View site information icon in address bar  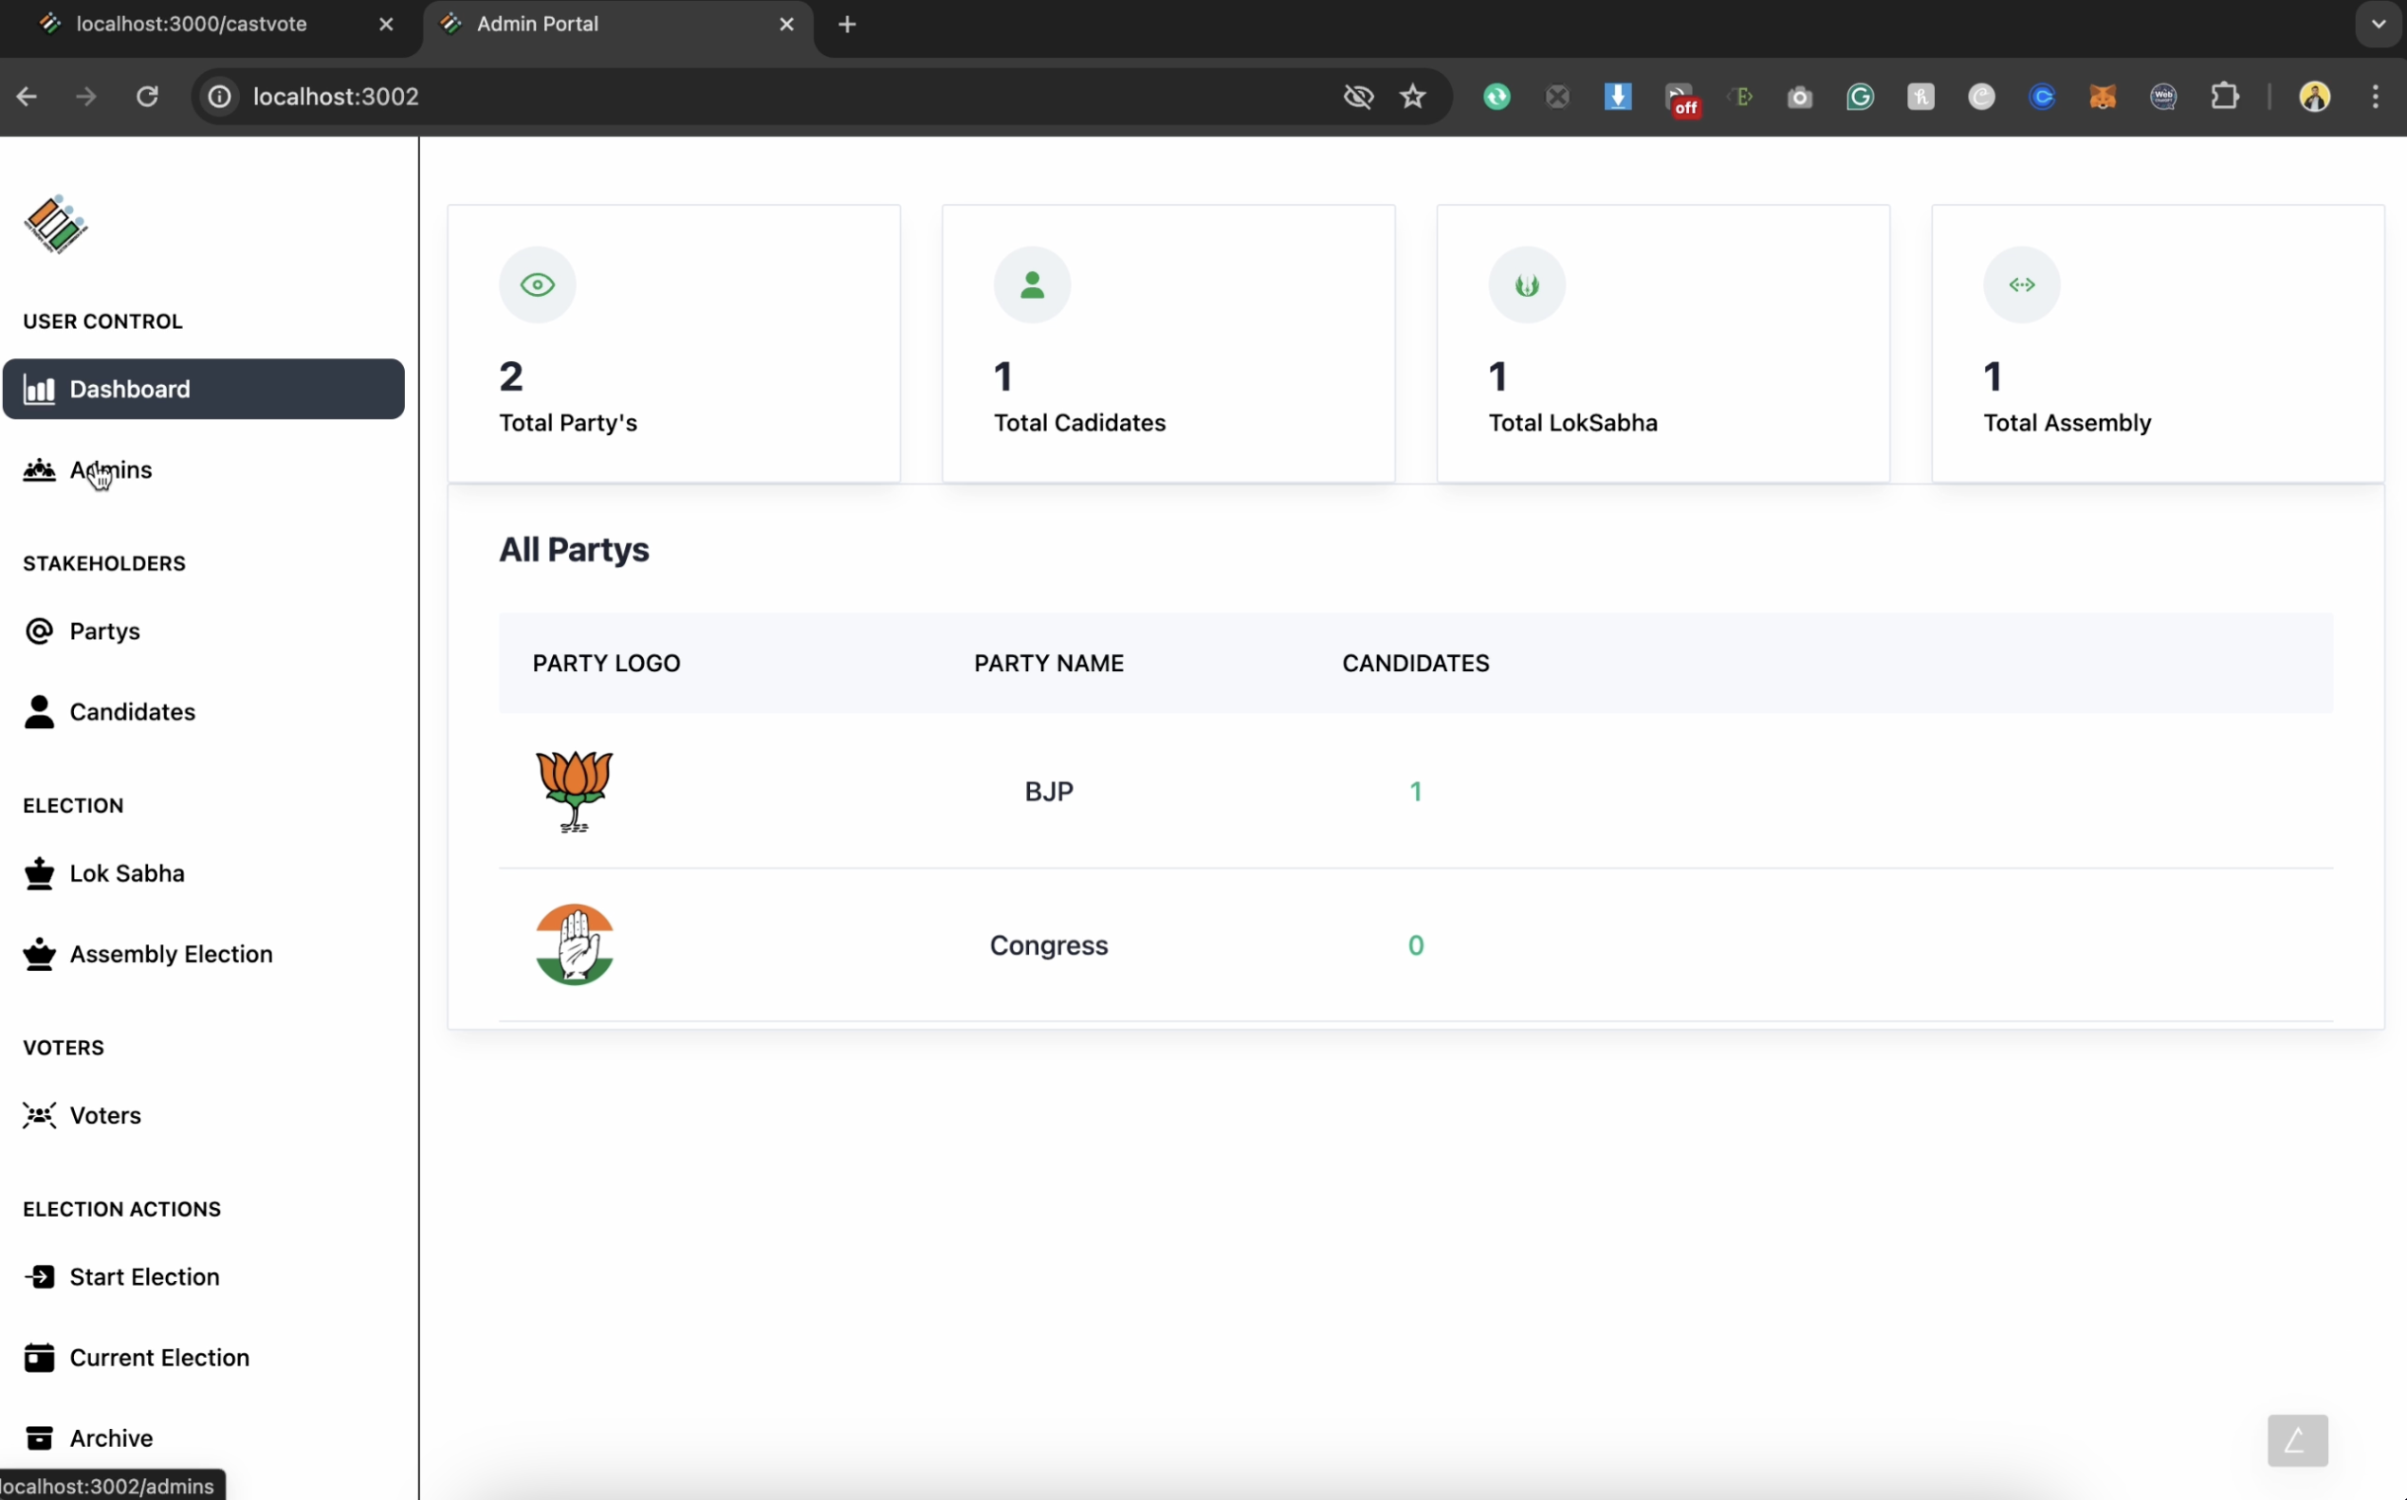219,96
